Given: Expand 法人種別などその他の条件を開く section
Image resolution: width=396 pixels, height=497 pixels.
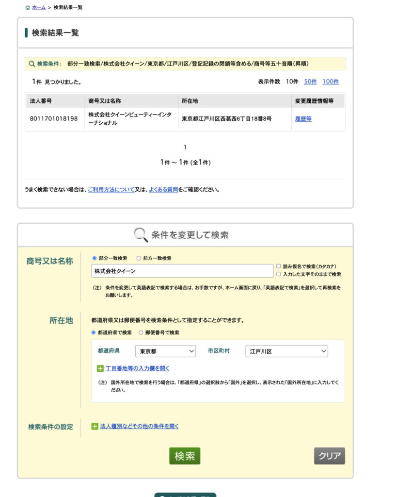Looking at the screenshot, I should coord(139,427).
